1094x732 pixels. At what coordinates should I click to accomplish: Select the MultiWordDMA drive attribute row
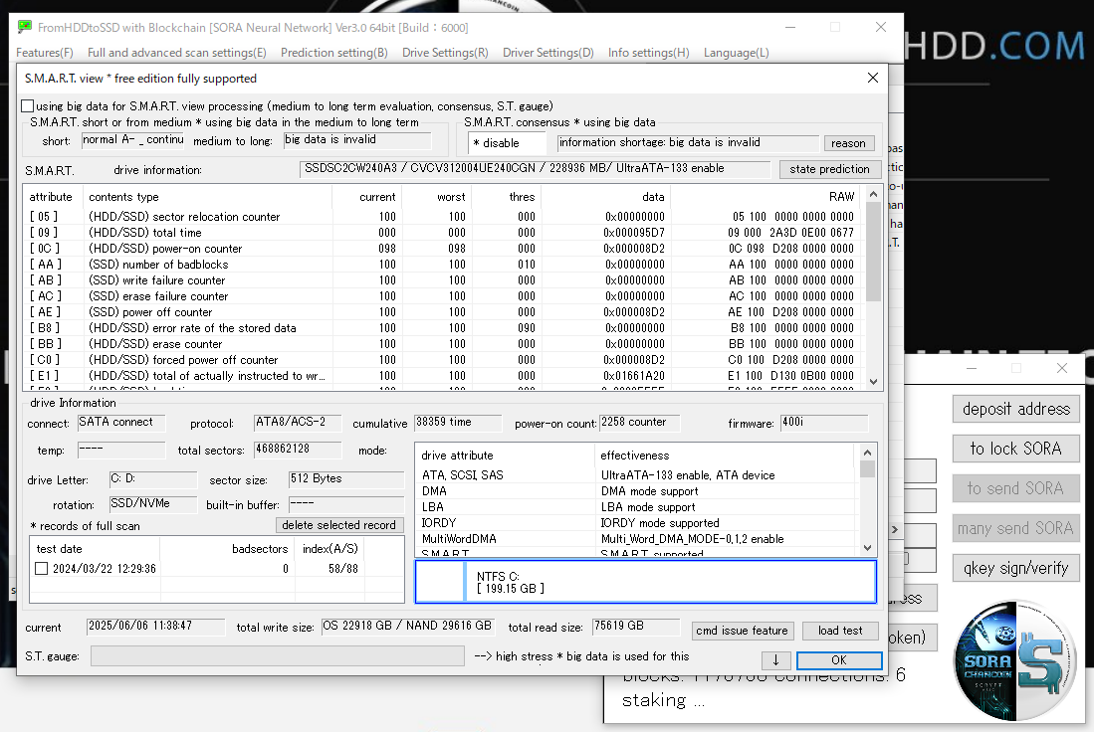[636, 539]
